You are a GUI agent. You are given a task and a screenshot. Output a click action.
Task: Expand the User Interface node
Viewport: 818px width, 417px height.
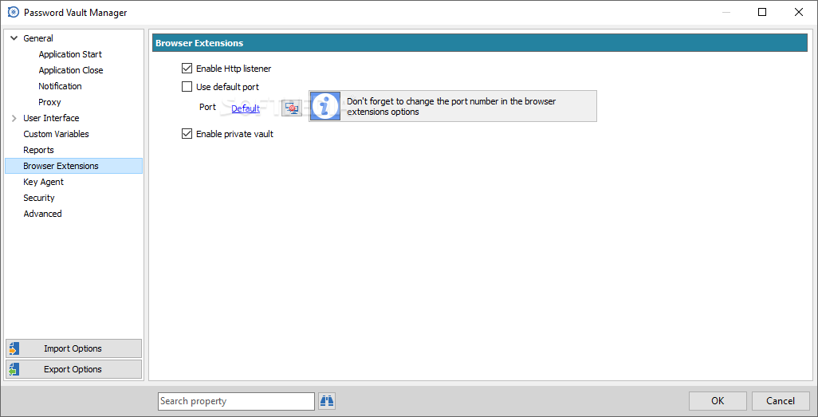coord(14,118)
